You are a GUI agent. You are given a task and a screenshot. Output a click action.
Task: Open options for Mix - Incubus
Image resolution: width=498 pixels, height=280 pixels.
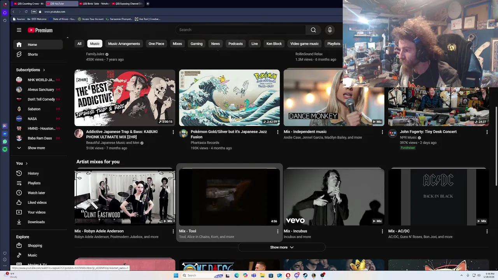382,231
